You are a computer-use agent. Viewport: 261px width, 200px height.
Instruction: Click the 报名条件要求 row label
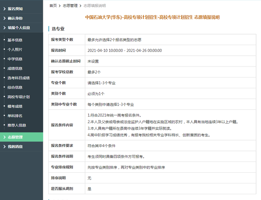62,146
